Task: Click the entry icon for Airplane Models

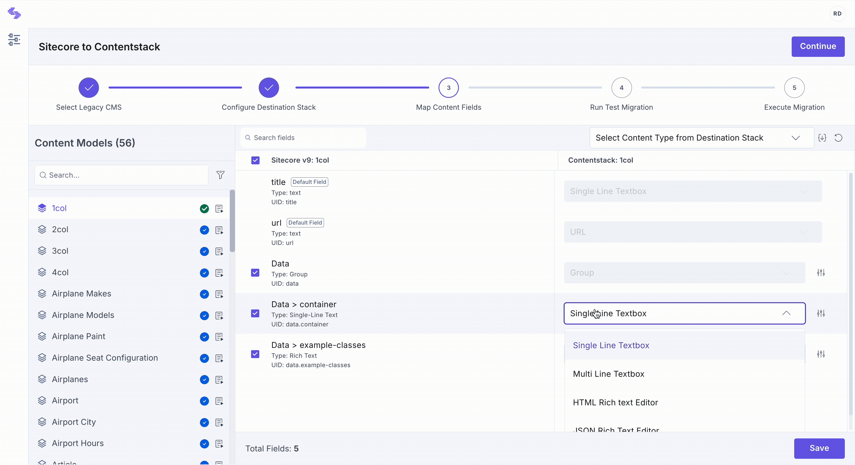Action: coord(219,316)
